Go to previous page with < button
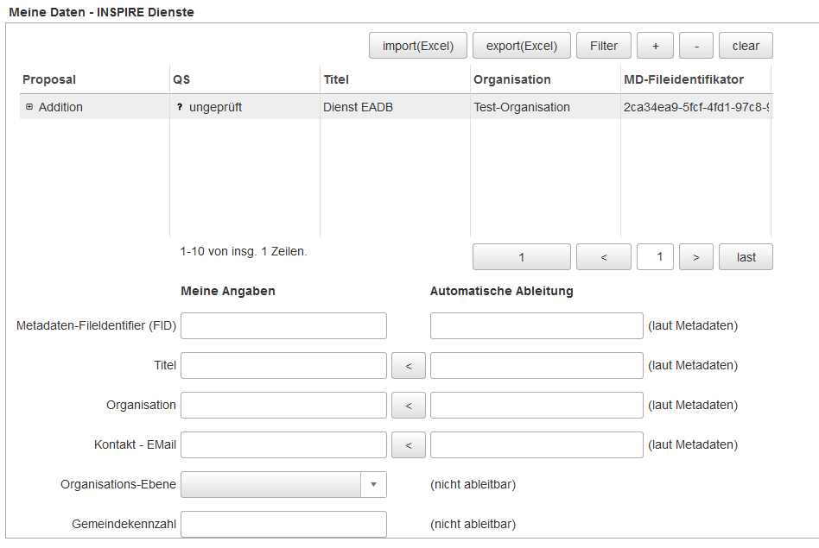The height and width of the screenshot is (548, 819). click(x=603, y=257)
